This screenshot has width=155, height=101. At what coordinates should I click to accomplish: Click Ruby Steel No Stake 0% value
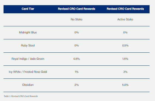coord(76,45)
